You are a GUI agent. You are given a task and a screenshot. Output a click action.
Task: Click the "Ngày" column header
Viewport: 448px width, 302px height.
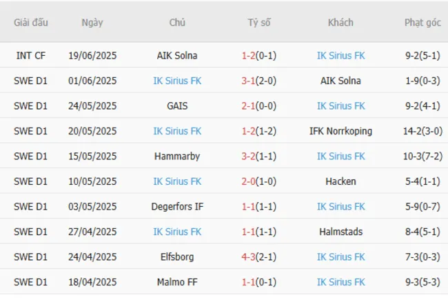pyautogui.click(x=92, y=22)
